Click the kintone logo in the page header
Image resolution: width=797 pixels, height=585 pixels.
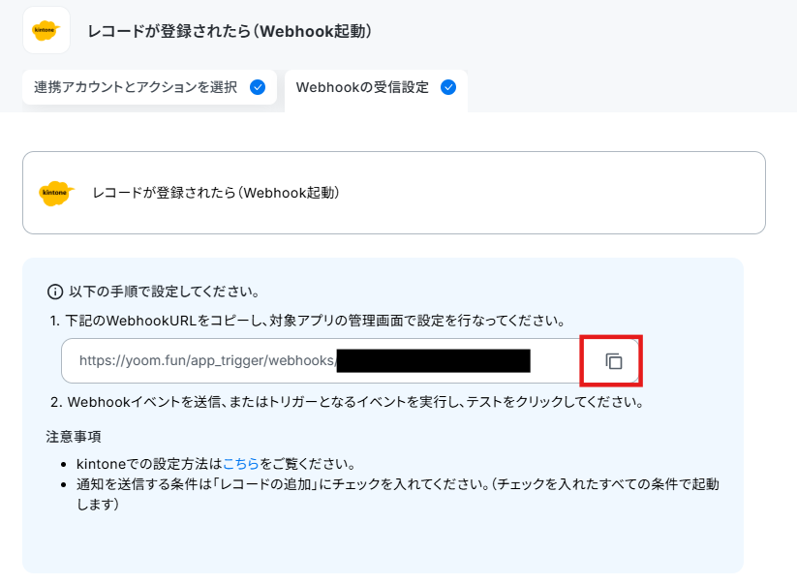[46, 30]
